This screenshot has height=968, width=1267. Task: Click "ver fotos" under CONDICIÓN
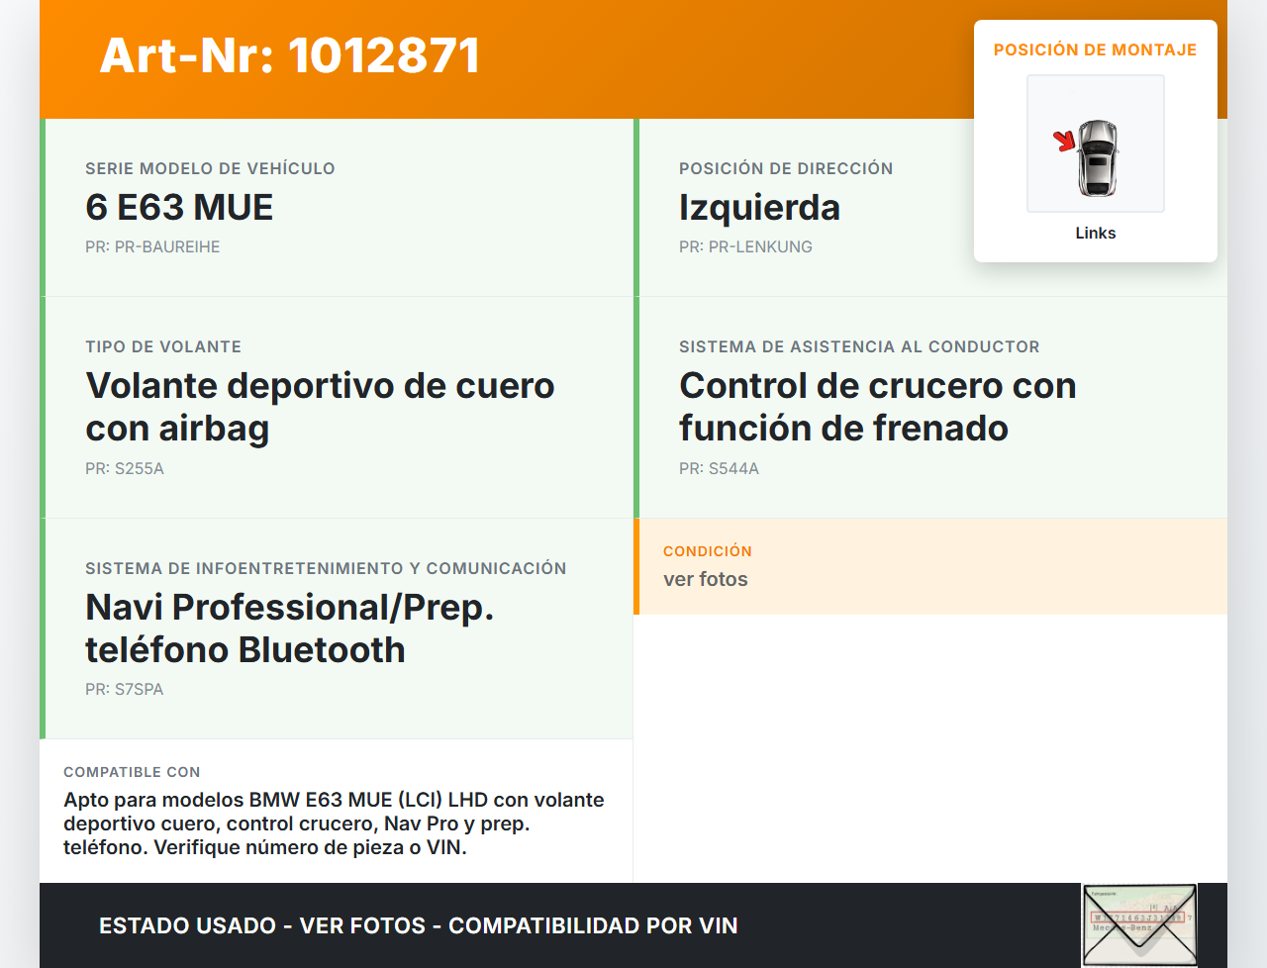pyautogui.click(x=706, y=579)
